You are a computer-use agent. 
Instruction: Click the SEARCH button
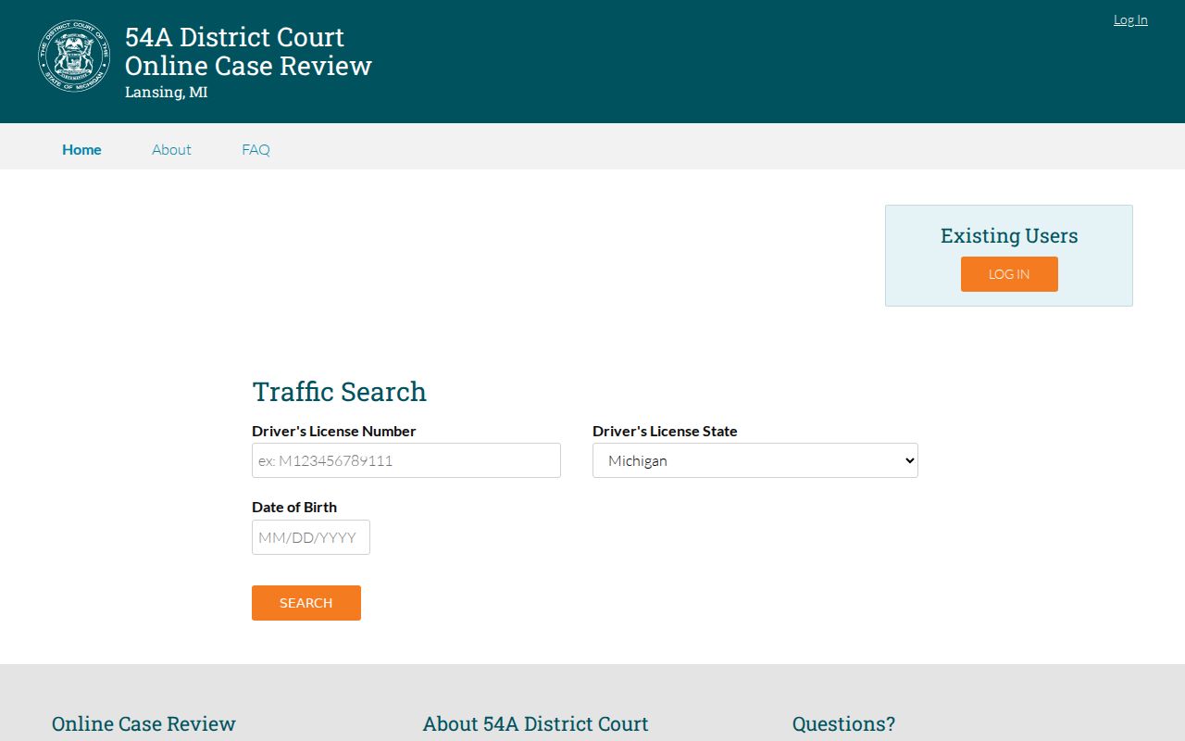(x=306, y=603)
